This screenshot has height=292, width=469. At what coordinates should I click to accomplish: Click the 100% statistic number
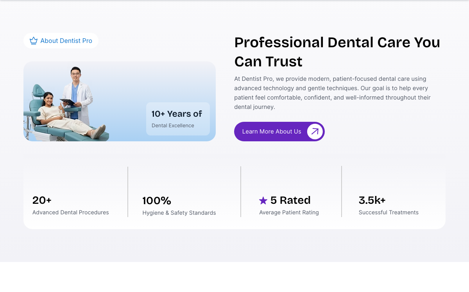click(157, 201)
